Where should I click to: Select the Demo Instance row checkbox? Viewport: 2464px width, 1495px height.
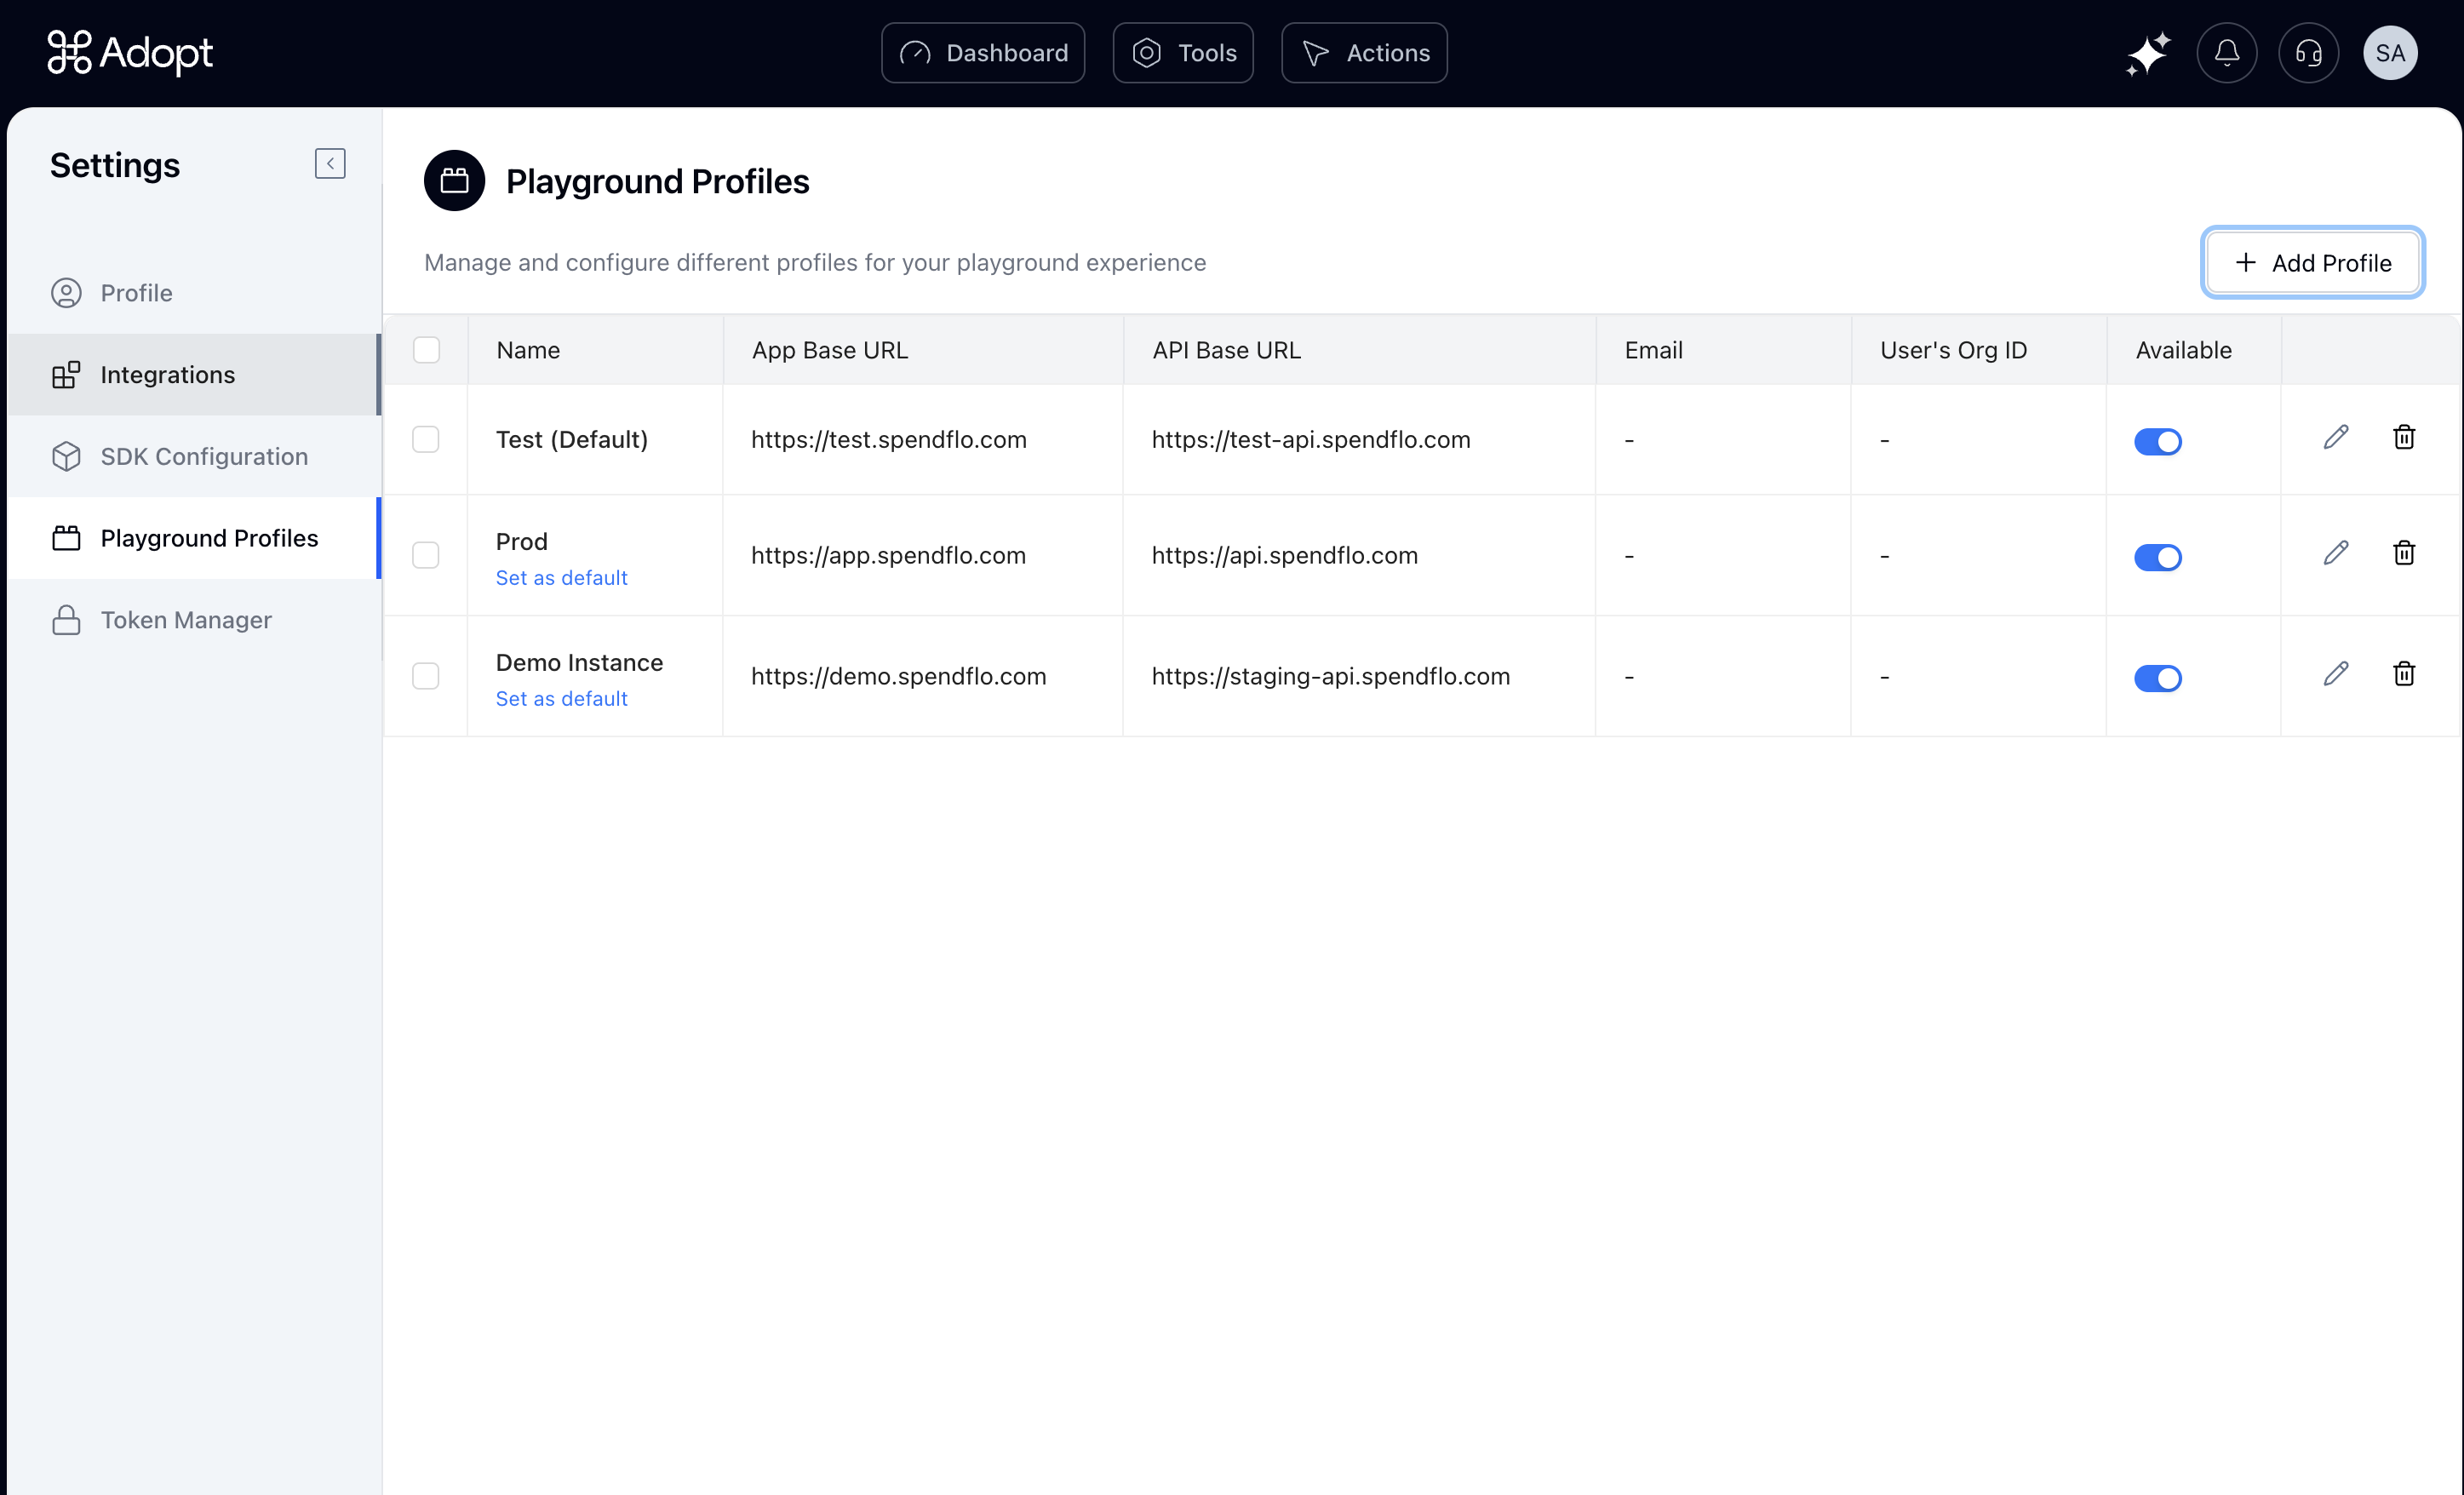coord(426,676)
